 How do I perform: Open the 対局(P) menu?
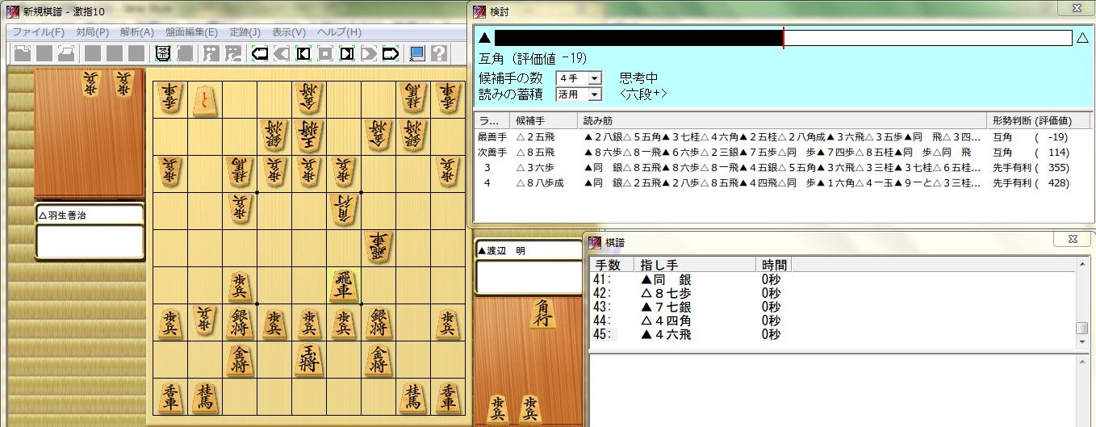click(x=93, y=32)
